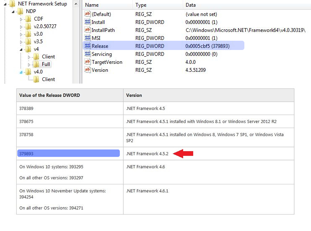Screen dimensions: 311x231
Task: Click the .NET Framework 4.5.2 cell
Action: coord(209,153)
